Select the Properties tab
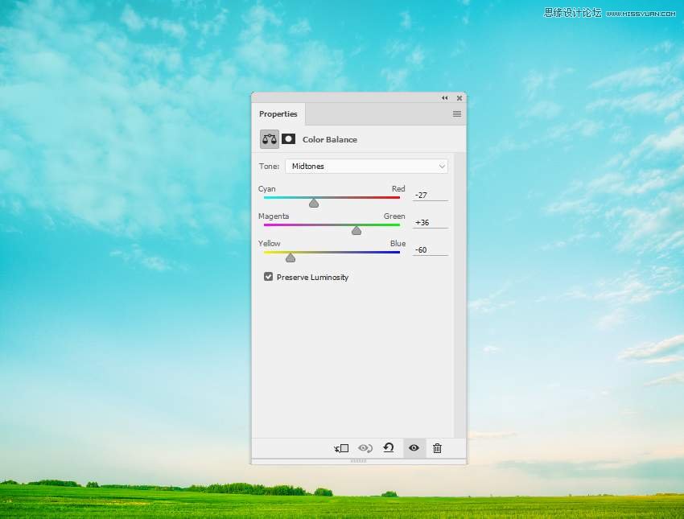 [x=278, y=114]
